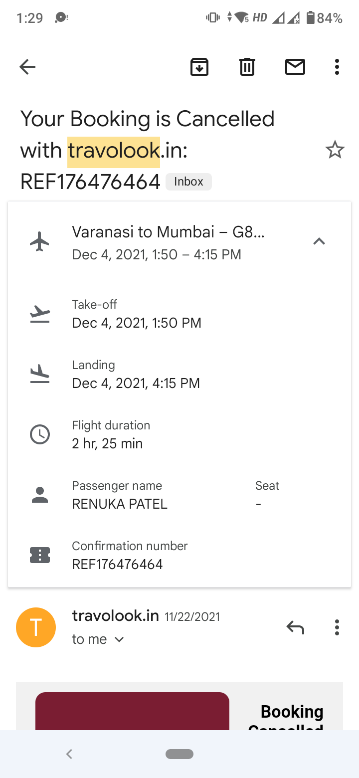Archive this email
This screenshot has width=359, height=778.
click(199, 67)
